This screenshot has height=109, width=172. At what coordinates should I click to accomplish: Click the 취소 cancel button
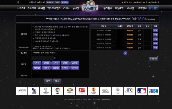pos(57,81)
